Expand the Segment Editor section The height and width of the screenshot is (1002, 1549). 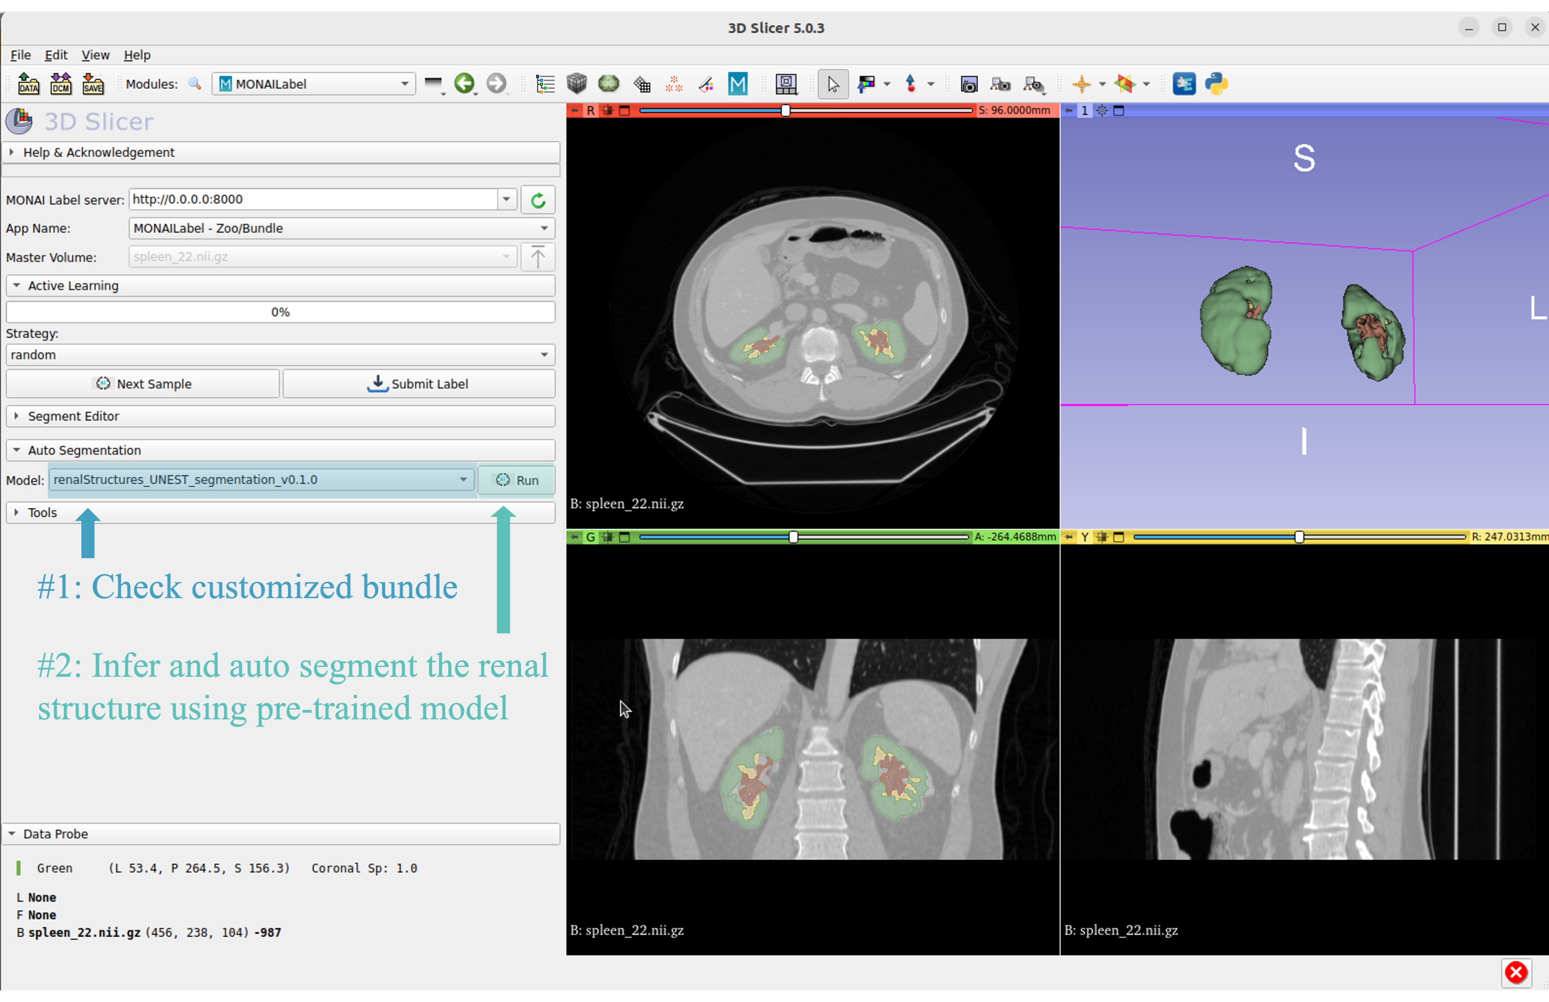click(280, 416)
